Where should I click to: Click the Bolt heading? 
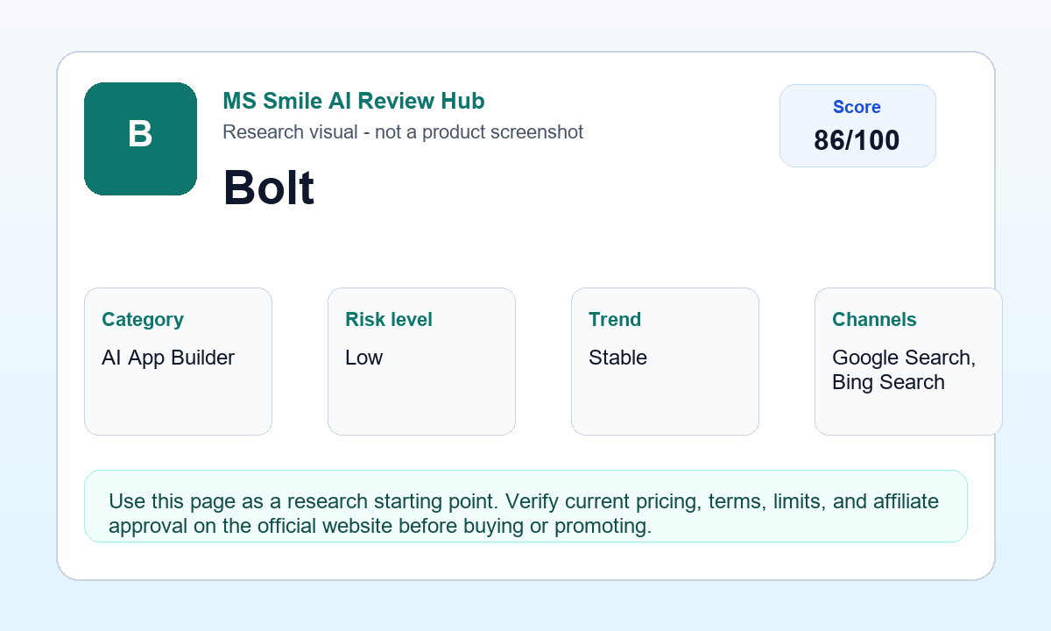269,188
